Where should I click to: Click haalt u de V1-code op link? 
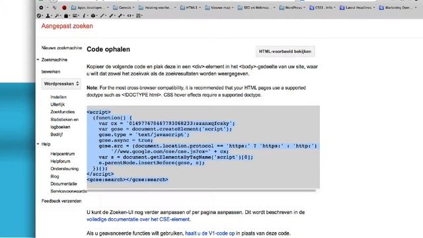[x=210, y=233]
